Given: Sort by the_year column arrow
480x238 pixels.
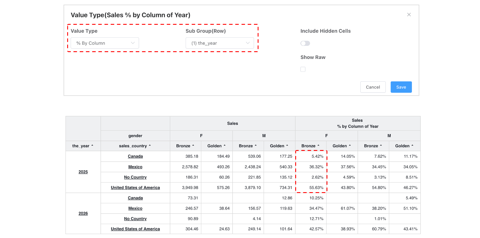Looking at the screenshot, I should (x=92, y=146).
